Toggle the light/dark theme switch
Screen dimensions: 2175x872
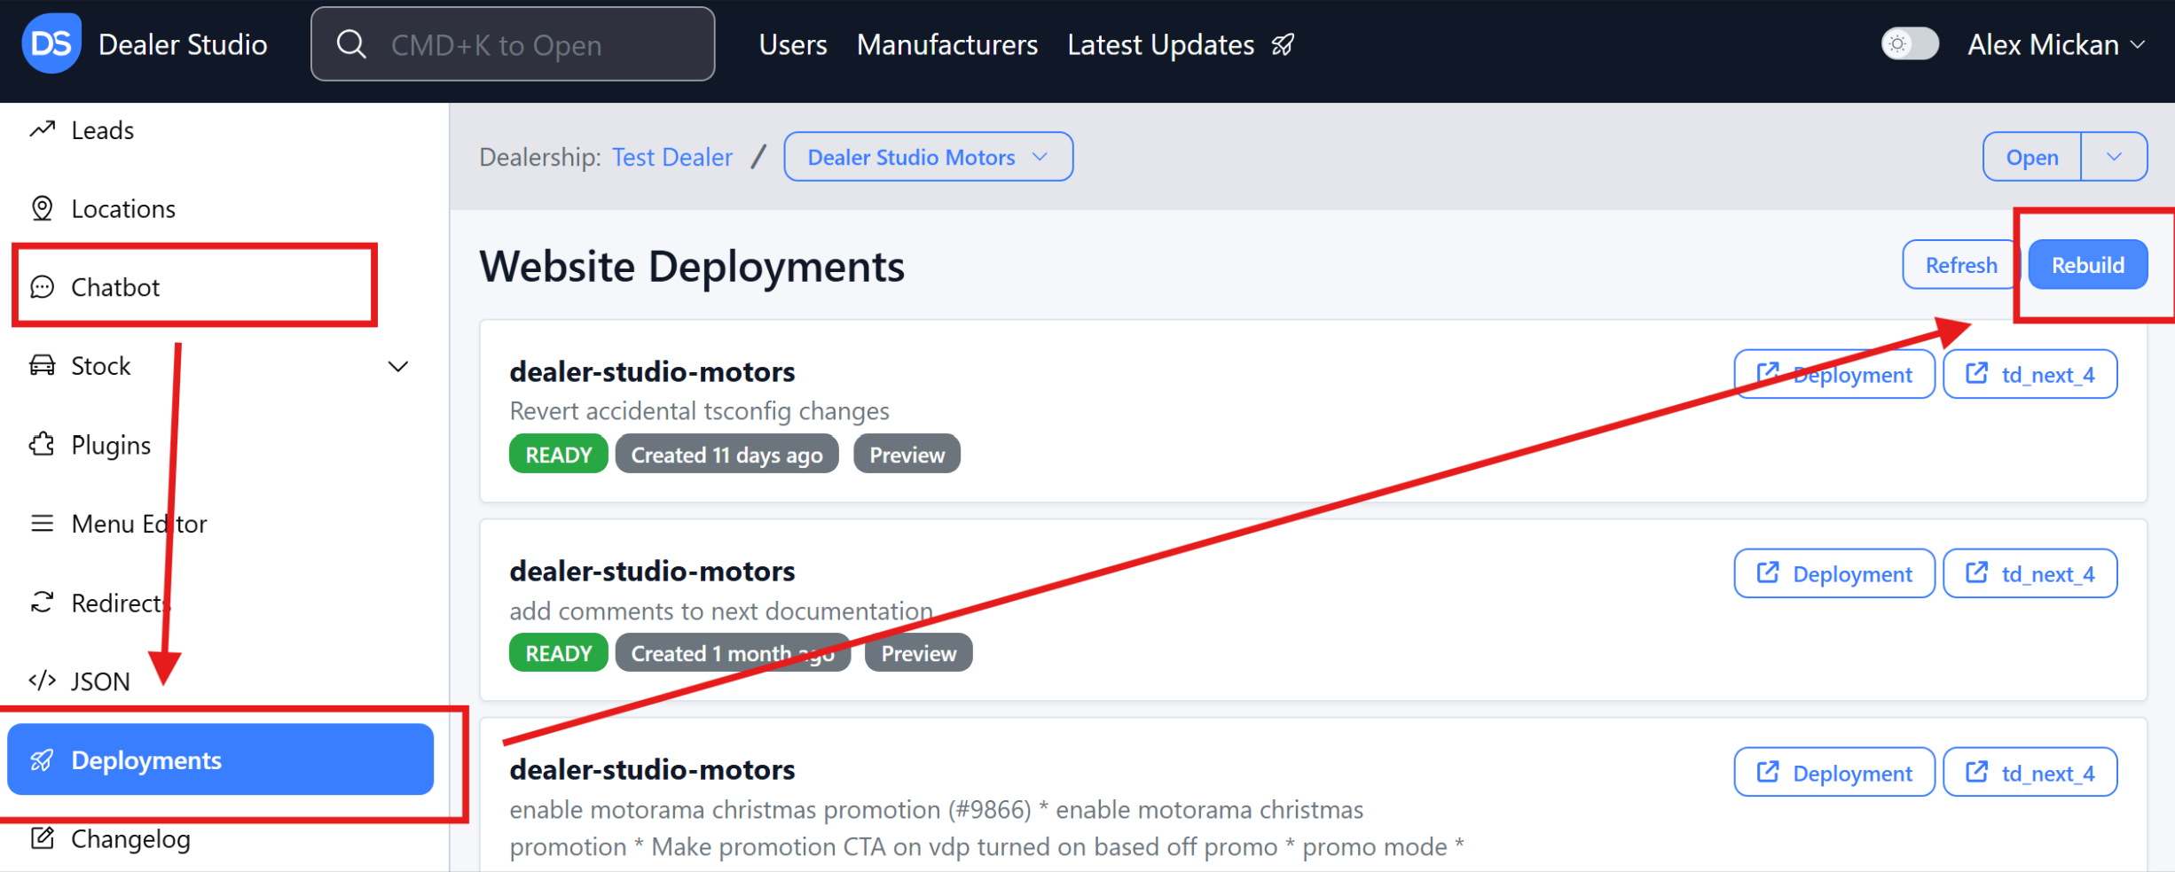click(1909, 43)
